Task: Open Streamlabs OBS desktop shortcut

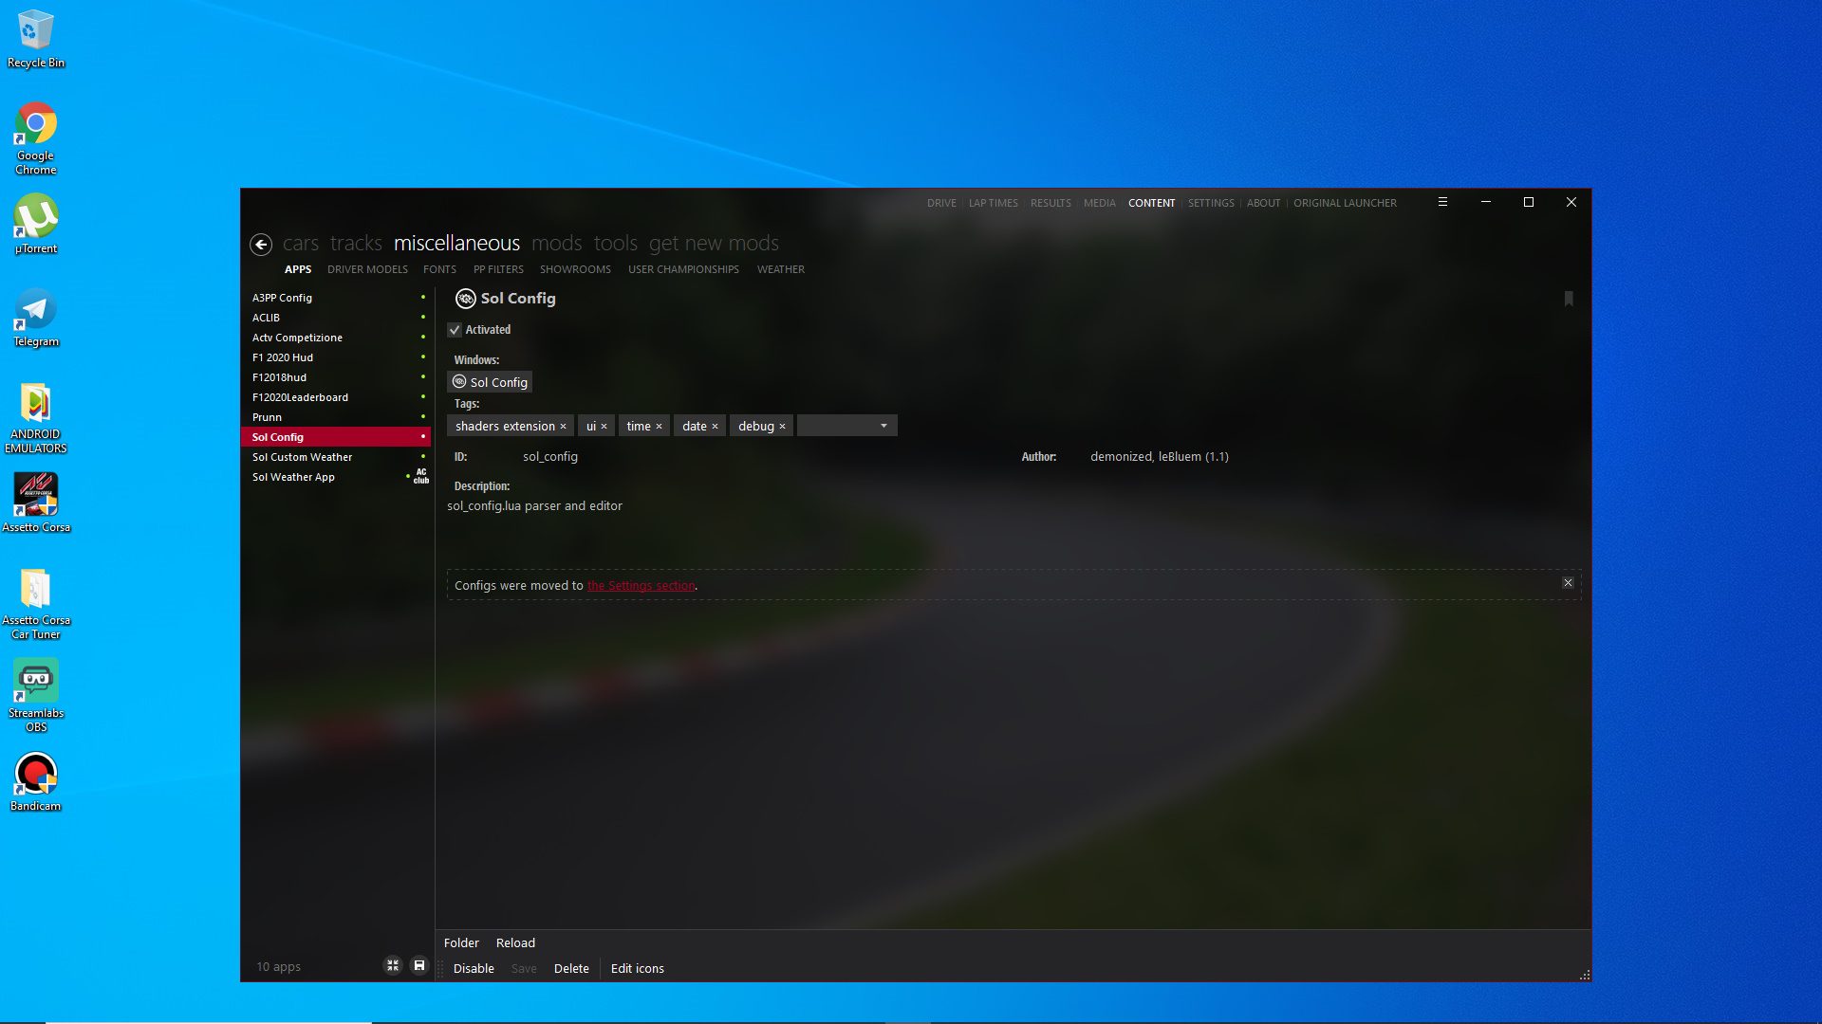Action: point(36,697)
